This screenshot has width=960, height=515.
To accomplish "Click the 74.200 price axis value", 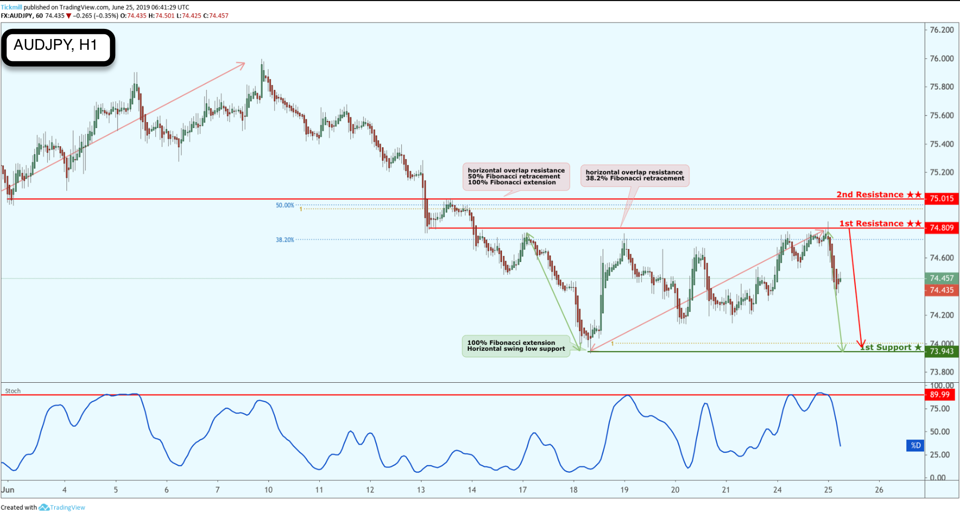I will [942, 315].
